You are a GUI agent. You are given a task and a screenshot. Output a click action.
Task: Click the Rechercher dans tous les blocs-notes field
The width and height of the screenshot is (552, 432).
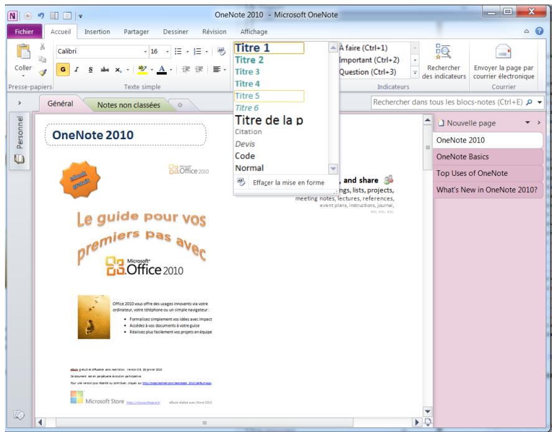coord(448,103)
